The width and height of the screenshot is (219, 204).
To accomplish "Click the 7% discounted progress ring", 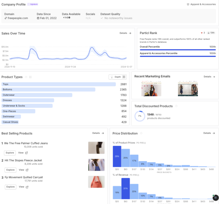I will coord(140,116).
